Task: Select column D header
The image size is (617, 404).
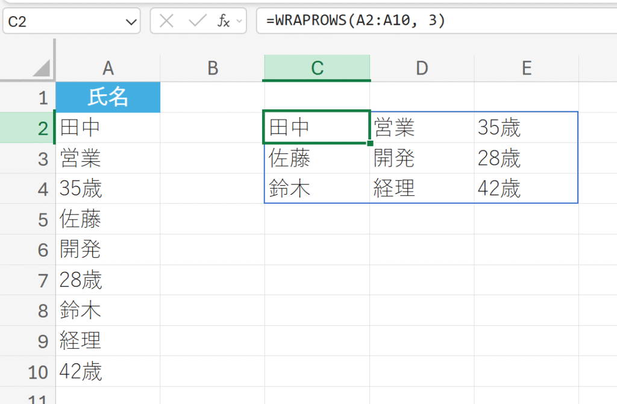Action: tap(422, 69)
